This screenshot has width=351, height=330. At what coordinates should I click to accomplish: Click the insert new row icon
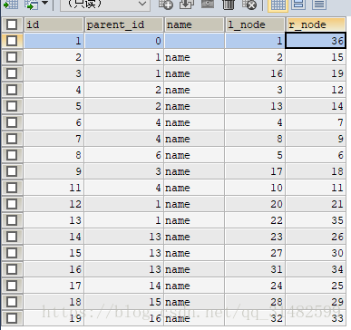166,5
